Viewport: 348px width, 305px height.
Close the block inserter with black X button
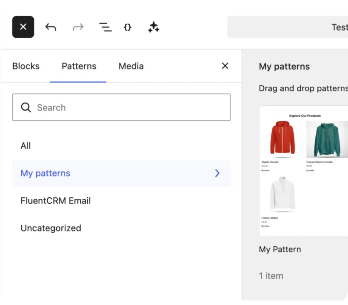[23, 27]
